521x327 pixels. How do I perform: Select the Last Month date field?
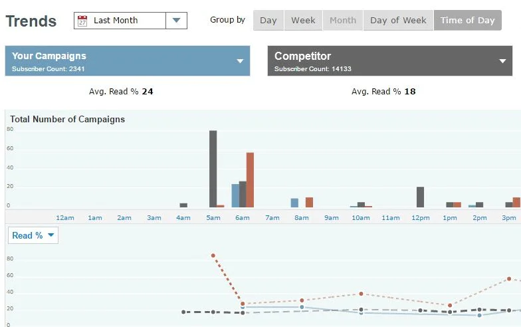coord(120,21)
